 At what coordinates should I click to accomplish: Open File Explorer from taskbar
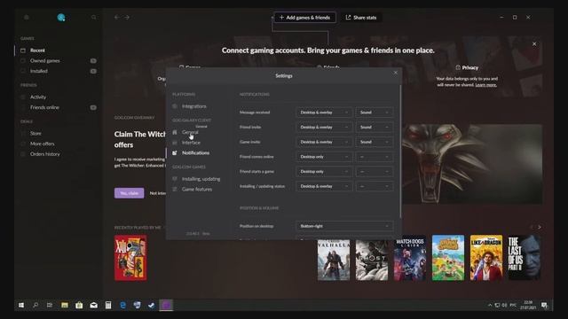(x=65, y=305)
